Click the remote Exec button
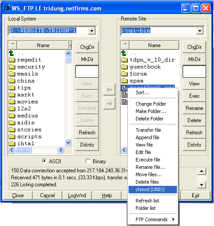This screenshot has height=226, width=214. 194,96
